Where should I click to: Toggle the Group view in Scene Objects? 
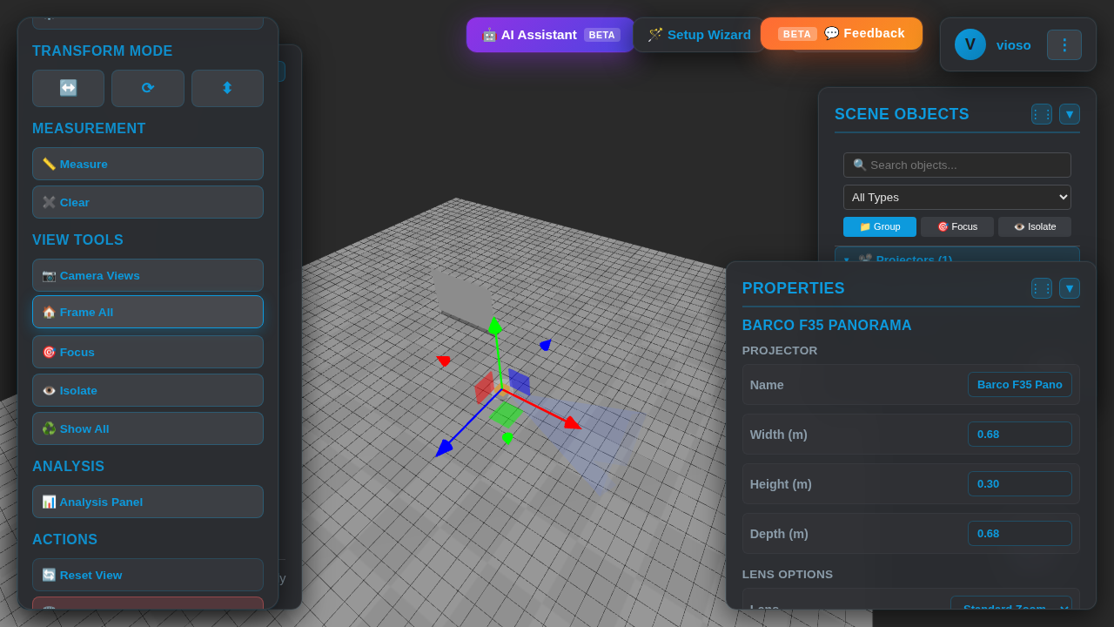[879, 226]
